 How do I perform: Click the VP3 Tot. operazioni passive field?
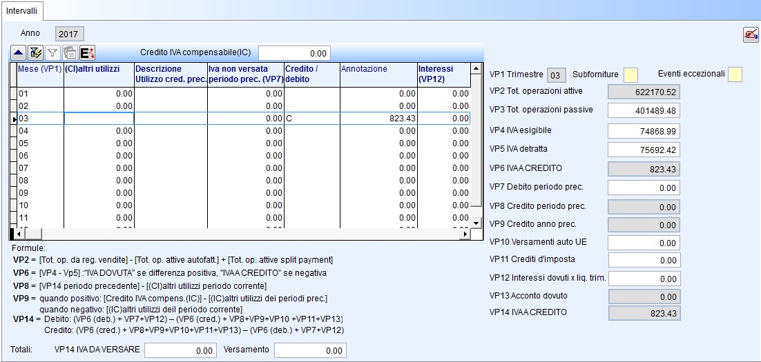(x=644, y=110)
